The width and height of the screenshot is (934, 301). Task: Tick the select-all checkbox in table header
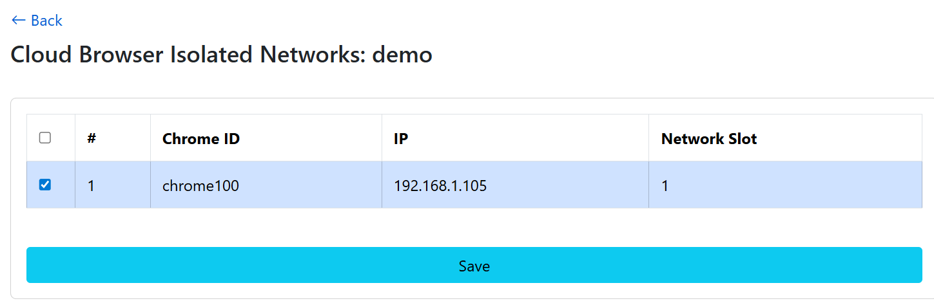45,138
